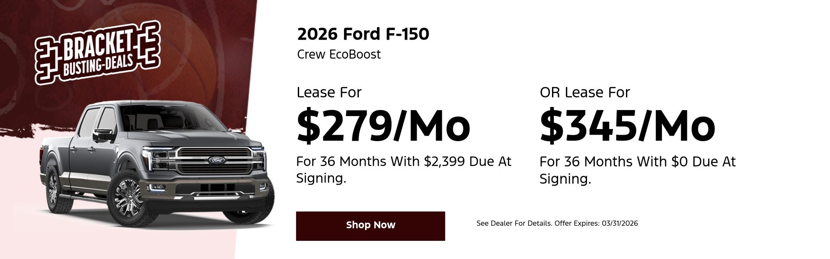
Task: Click See Dealer For Details disclaimer
Action: point(557,224)
